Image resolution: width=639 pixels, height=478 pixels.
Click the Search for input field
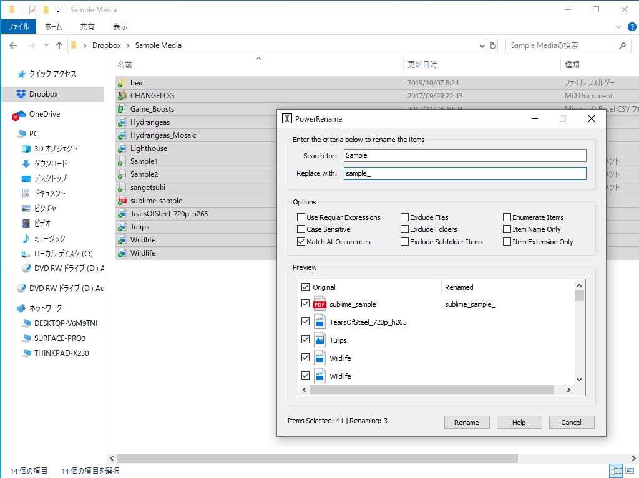(465, 155)
